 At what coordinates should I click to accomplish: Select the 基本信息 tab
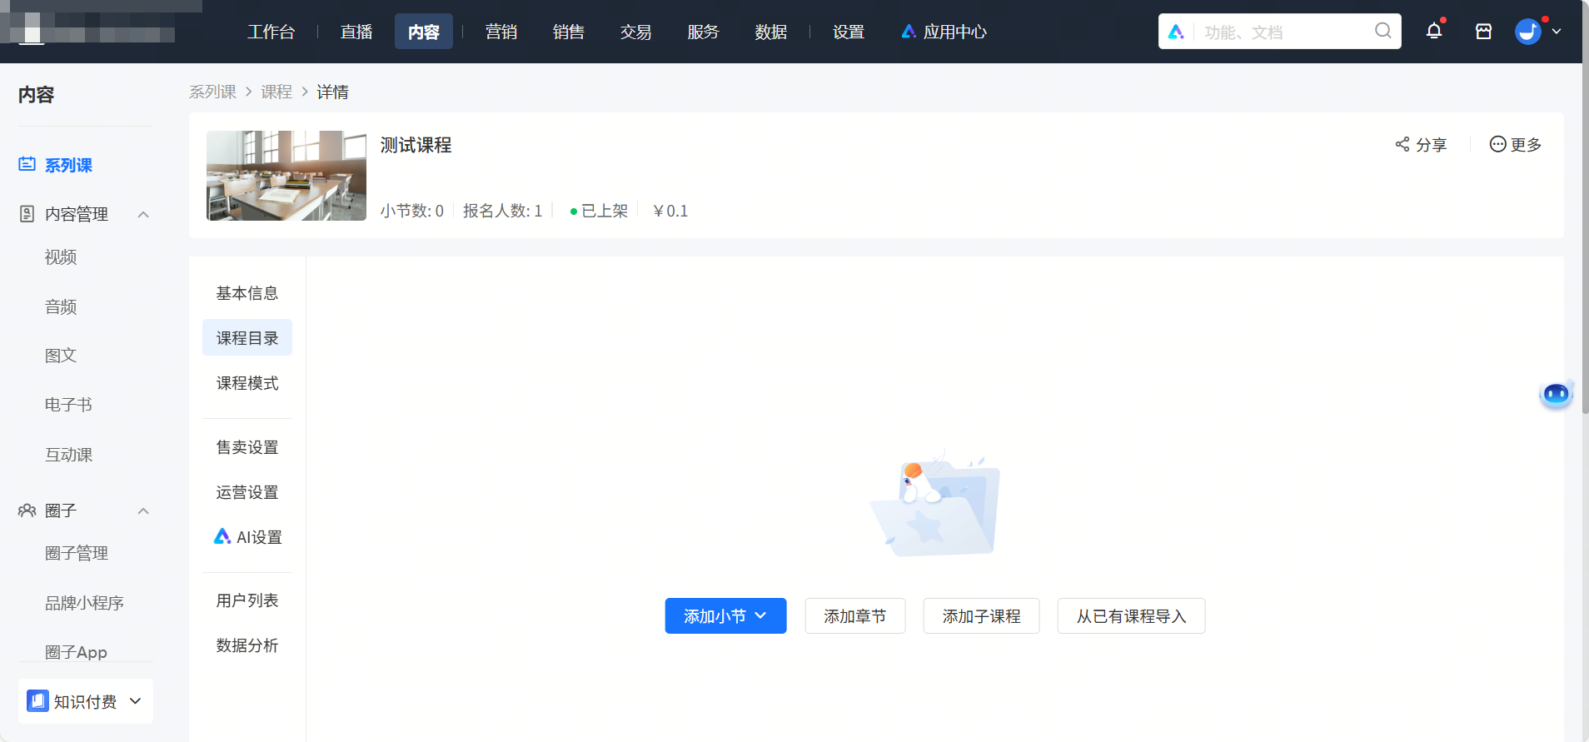click(247, 293)
